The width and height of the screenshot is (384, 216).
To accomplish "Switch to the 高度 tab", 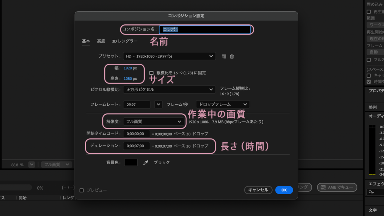I will coord(101,41).
